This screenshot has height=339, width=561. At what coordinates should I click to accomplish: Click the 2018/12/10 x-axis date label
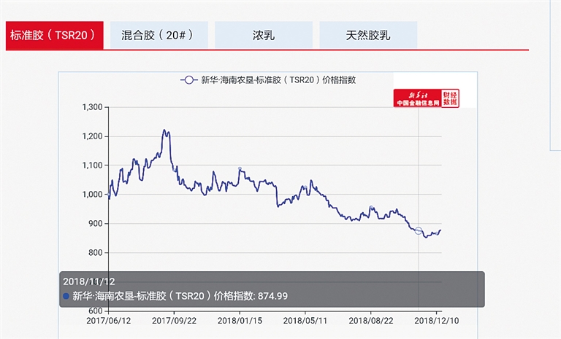437,319
